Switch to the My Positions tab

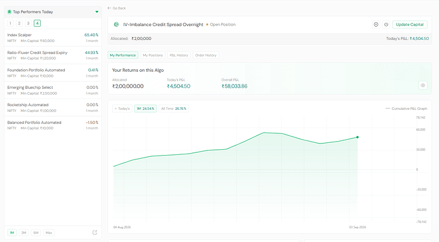click(x=153, y=55)
